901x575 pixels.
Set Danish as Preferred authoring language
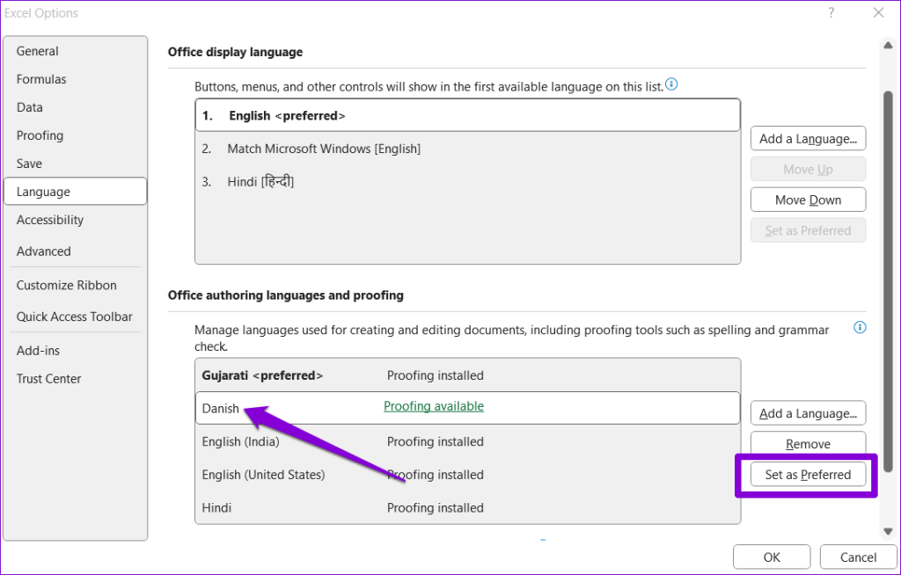pos(808,475)
